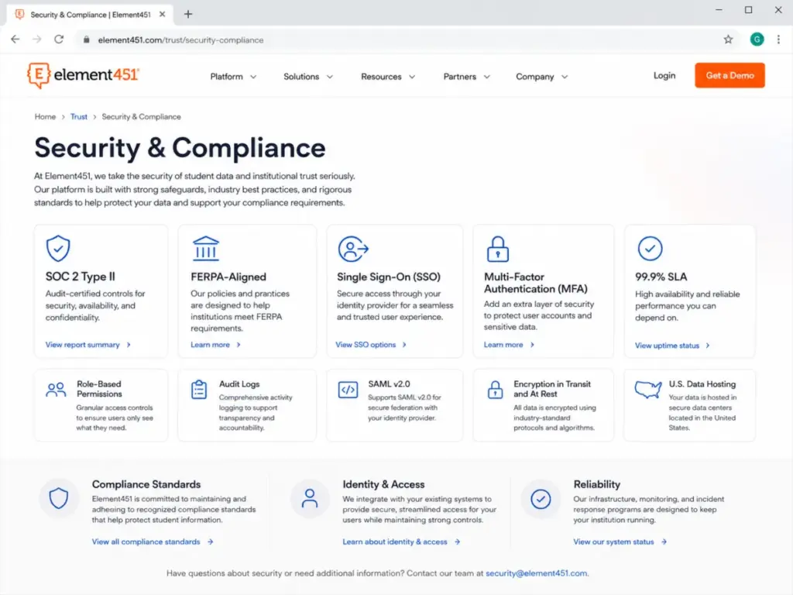
Task: Click the Encryption in Transit lock icon
Action: tap(495, 390)
